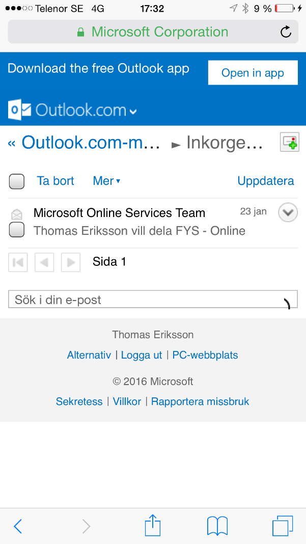The width and height of the screenshot is (306, 544).
Task: Tap the Open in app button
Action: (253, 72)
